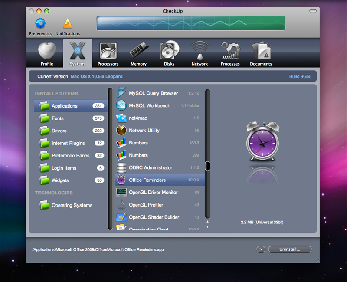Switch to the Documents tab

pos(261,54)
